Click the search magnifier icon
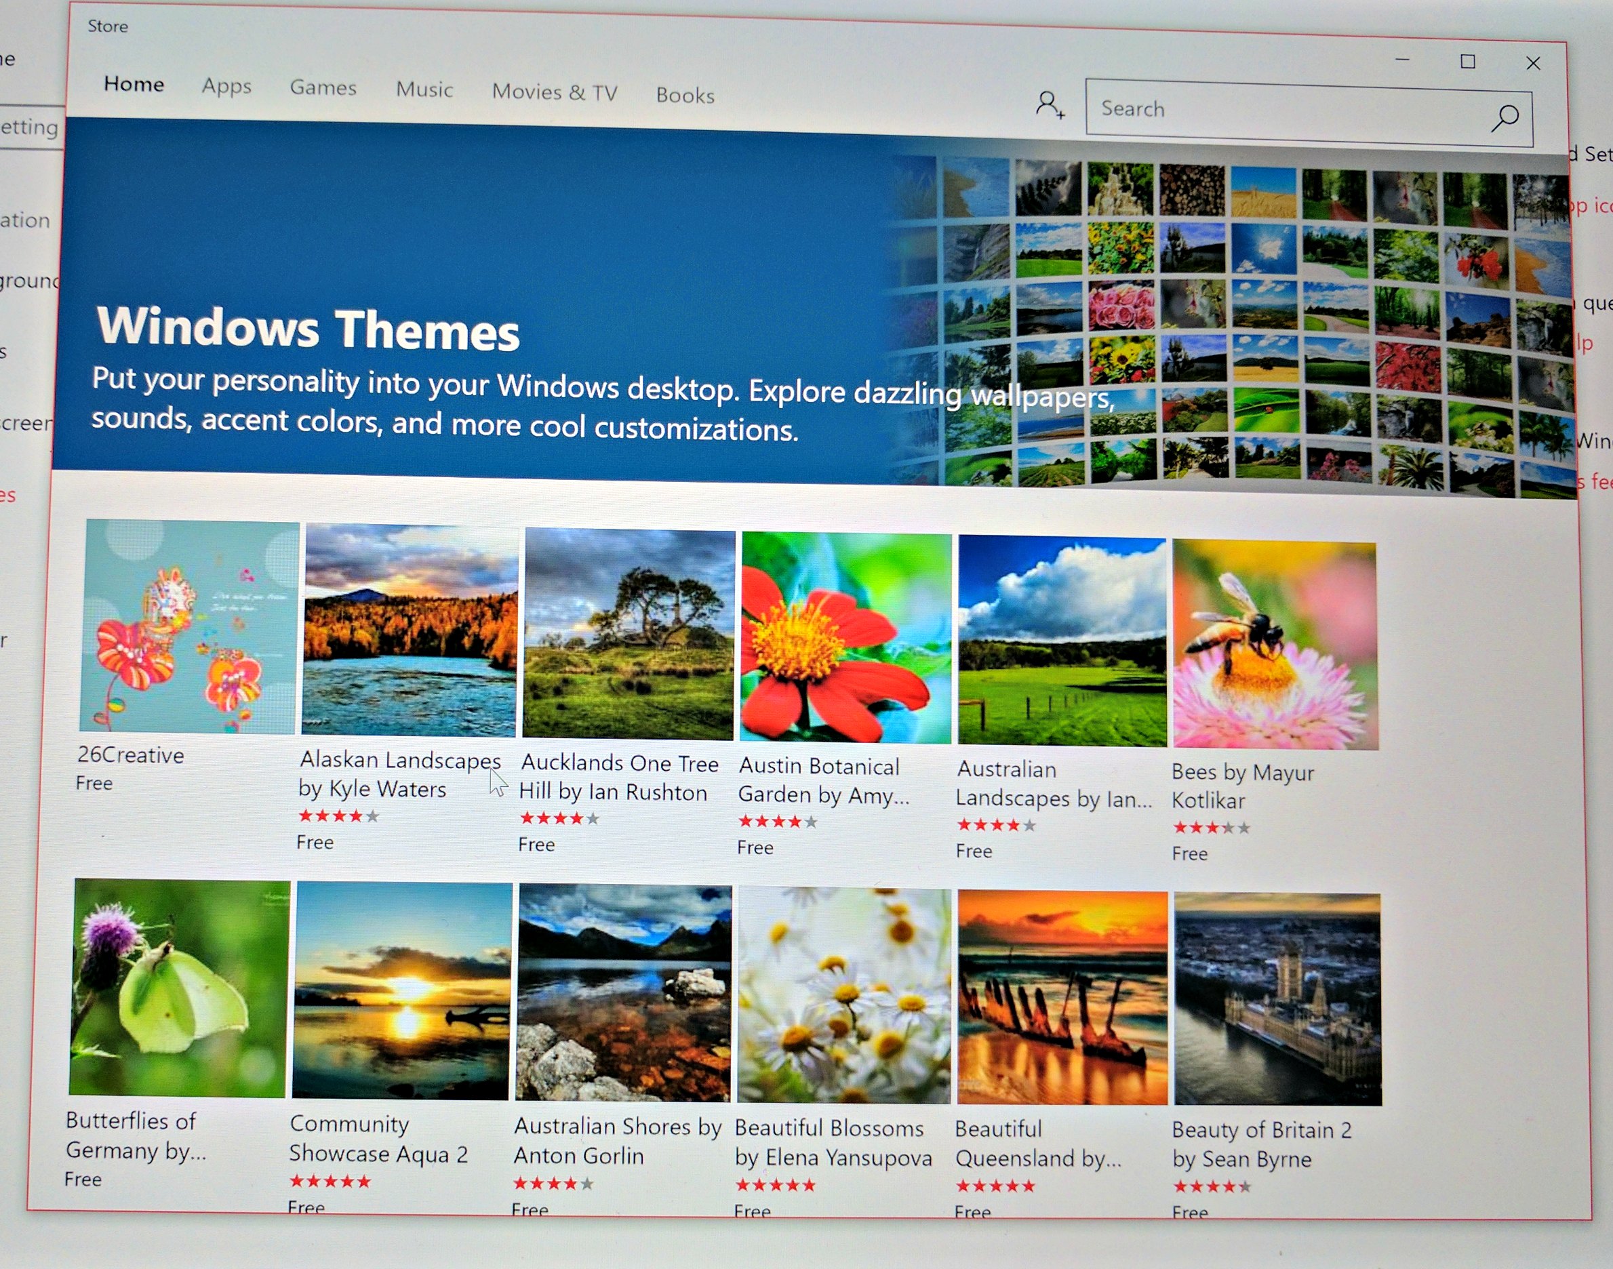 coord(1505,118)
